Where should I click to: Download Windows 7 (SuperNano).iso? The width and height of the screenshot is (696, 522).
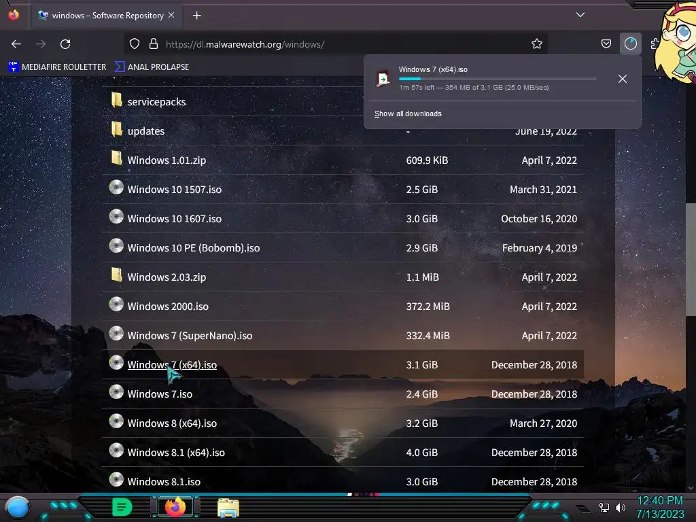pos(190,336)
